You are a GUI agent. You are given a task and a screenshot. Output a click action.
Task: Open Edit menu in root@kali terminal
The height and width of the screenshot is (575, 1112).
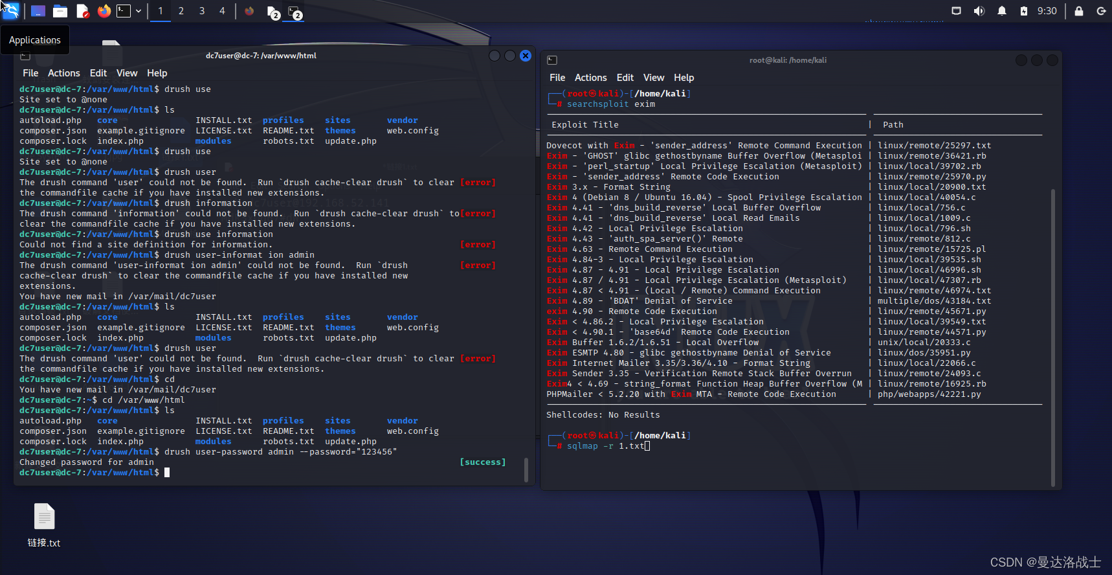click(x=625, y=78)
